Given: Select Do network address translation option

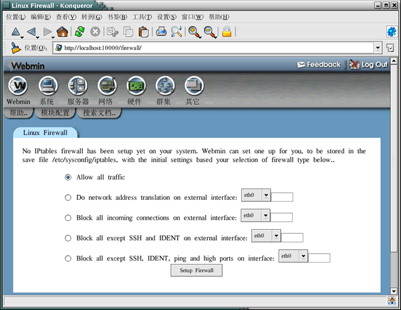Looking at the screenshot, I should point(68,198).
